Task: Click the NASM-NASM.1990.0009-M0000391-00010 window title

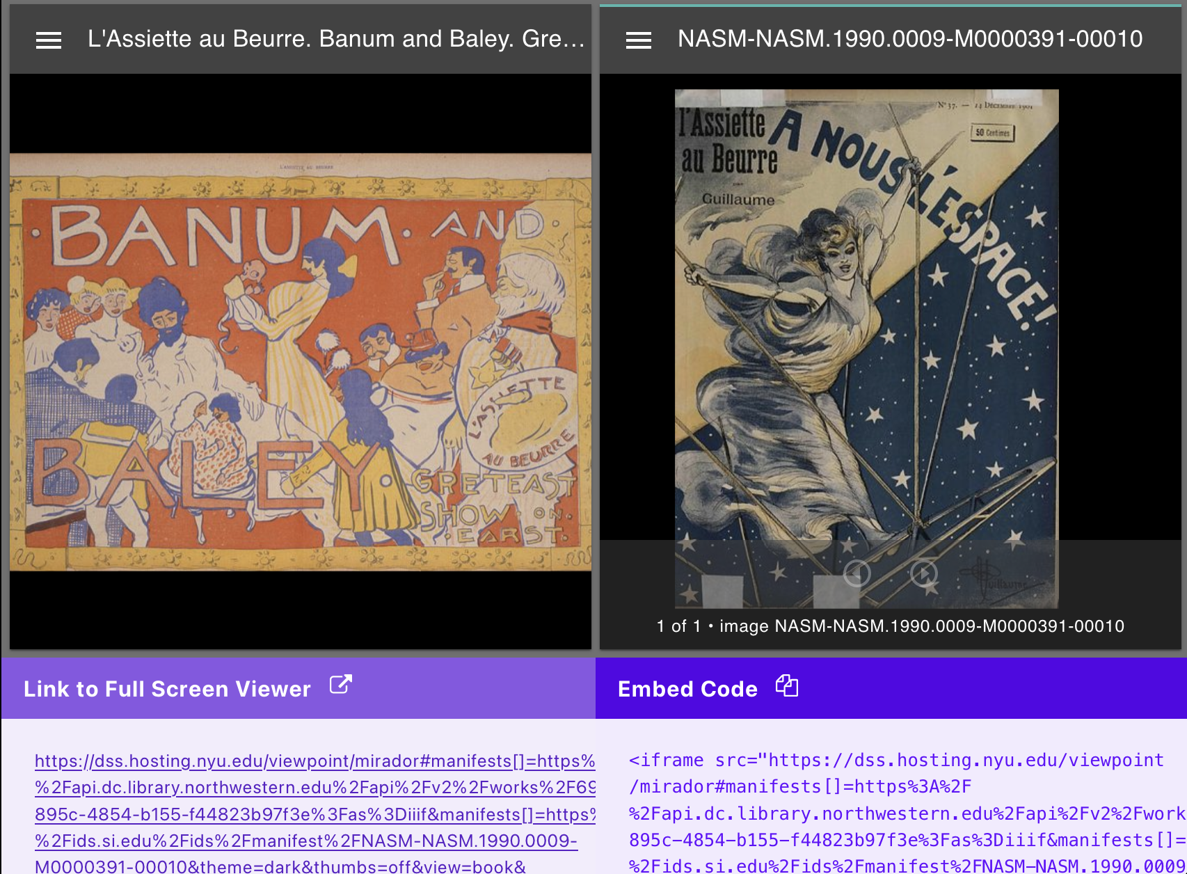Action: click(x=910, y=39)
